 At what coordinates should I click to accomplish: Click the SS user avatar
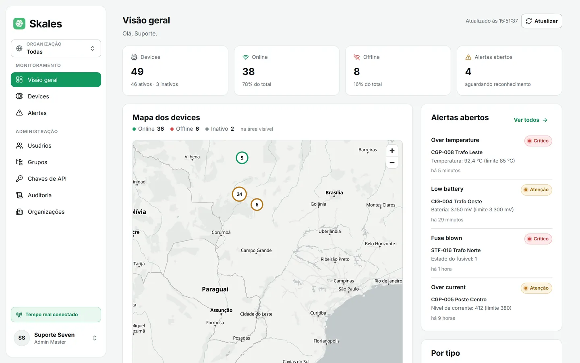tap(22, 338)
